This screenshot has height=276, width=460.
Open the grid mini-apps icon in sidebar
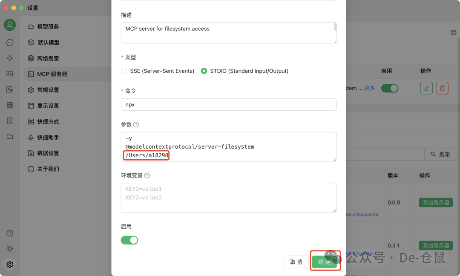point(10,105)
